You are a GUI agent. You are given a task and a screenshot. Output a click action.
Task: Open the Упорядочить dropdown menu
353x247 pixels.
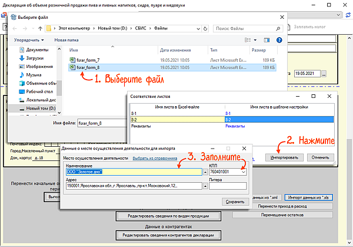click(x=28, y=40)
